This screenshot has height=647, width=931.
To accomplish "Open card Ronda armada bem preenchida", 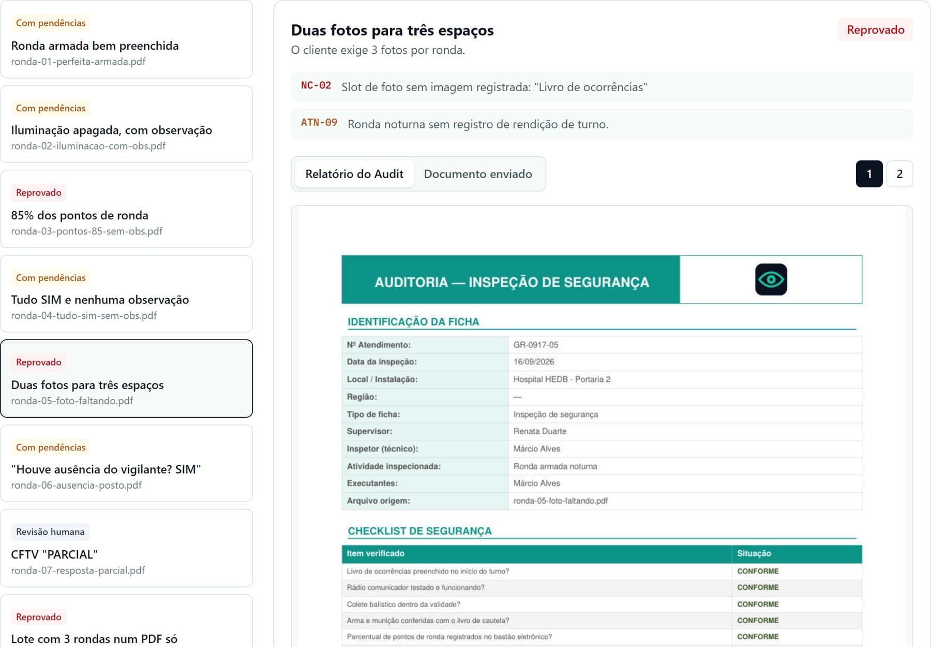I will tap(126, 39).
